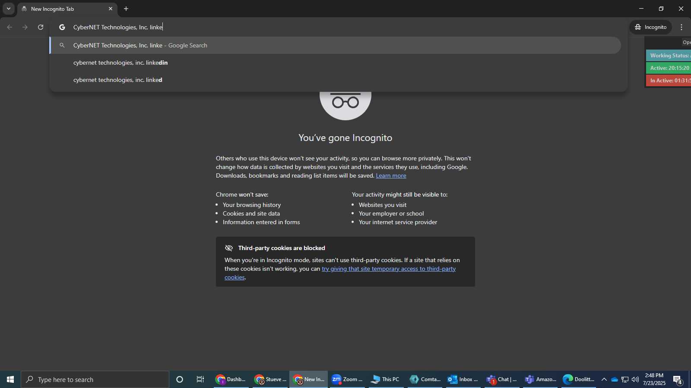
Task: Click the 'Type here to search' box
Action: coord(95,379)
